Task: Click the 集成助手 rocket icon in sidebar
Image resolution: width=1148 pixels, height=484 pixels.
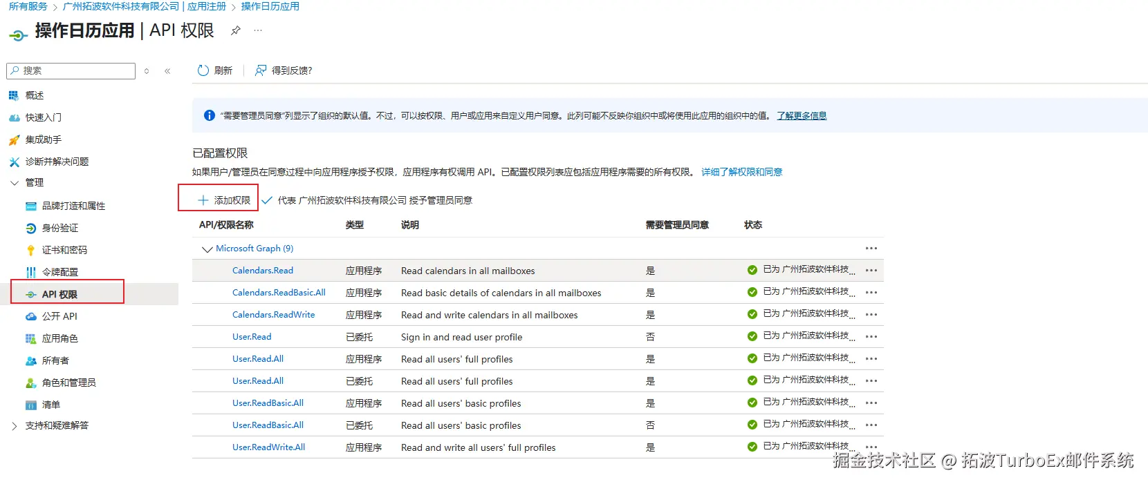Action: pyautogui.click(x=14, y=139)
